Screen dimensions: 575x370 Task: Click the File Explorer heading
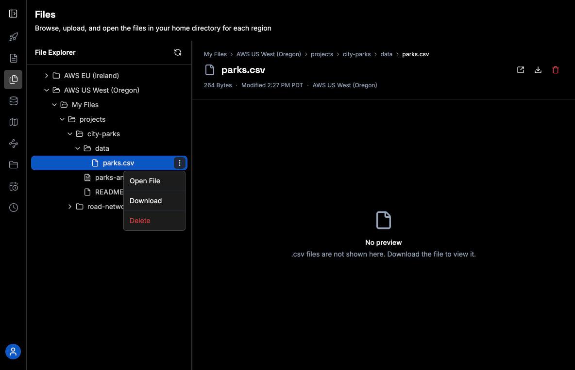[x=55, y=52]
